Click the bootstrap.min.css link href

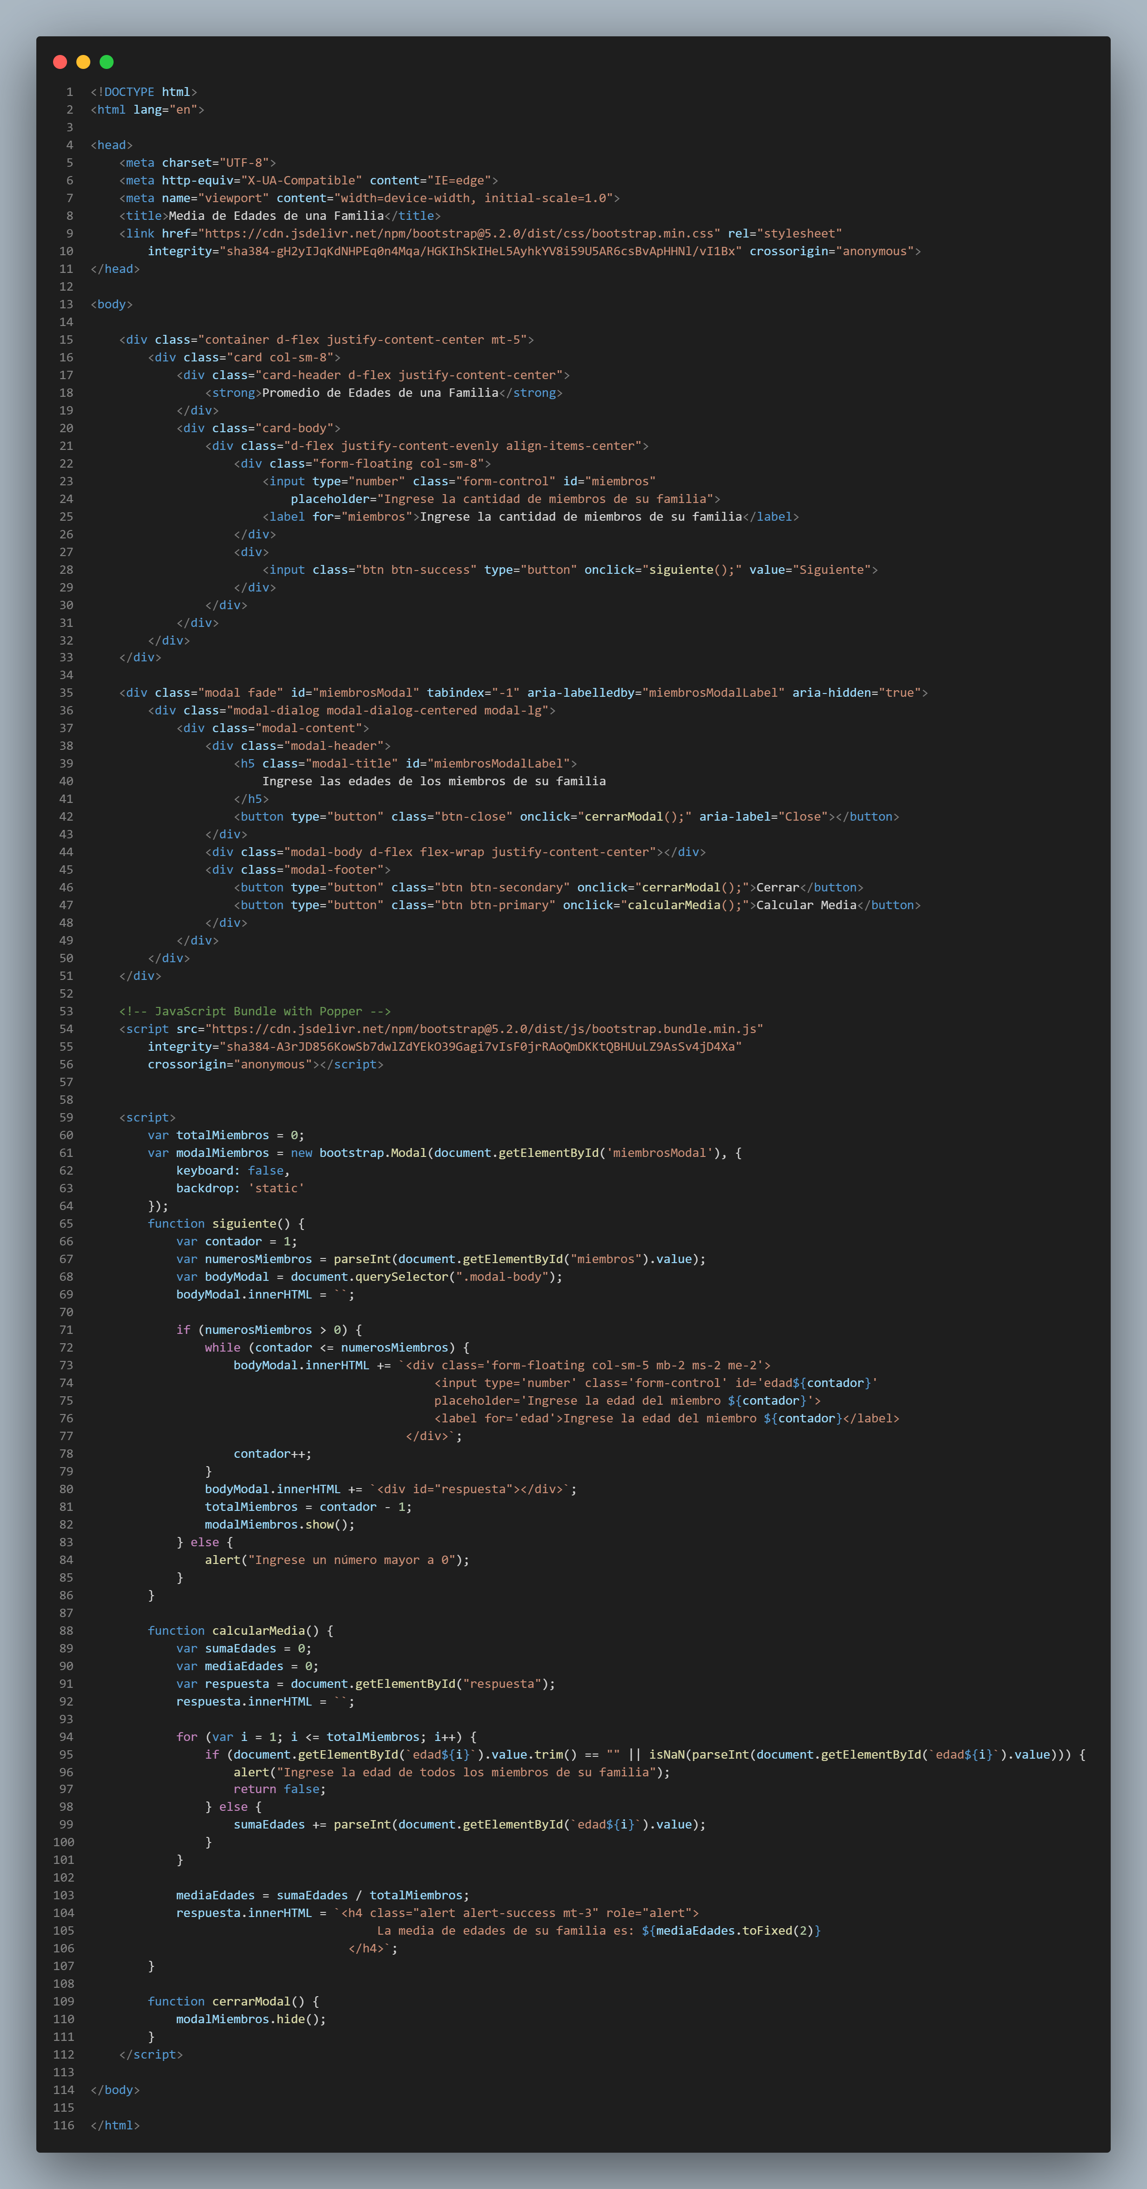pos(459,233)
